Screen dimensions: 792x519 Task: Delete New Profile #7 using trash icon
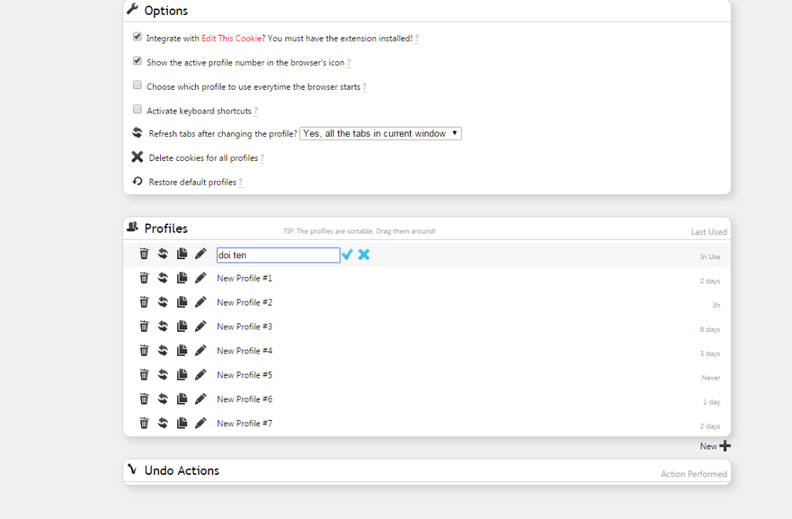click(144, 423)
